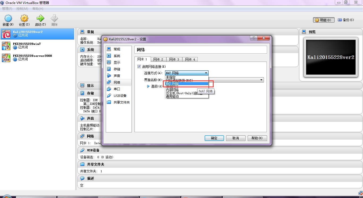Click 设备筛选: 0 (0 活动) text
The image size is (363, 198).
[97, 157]
